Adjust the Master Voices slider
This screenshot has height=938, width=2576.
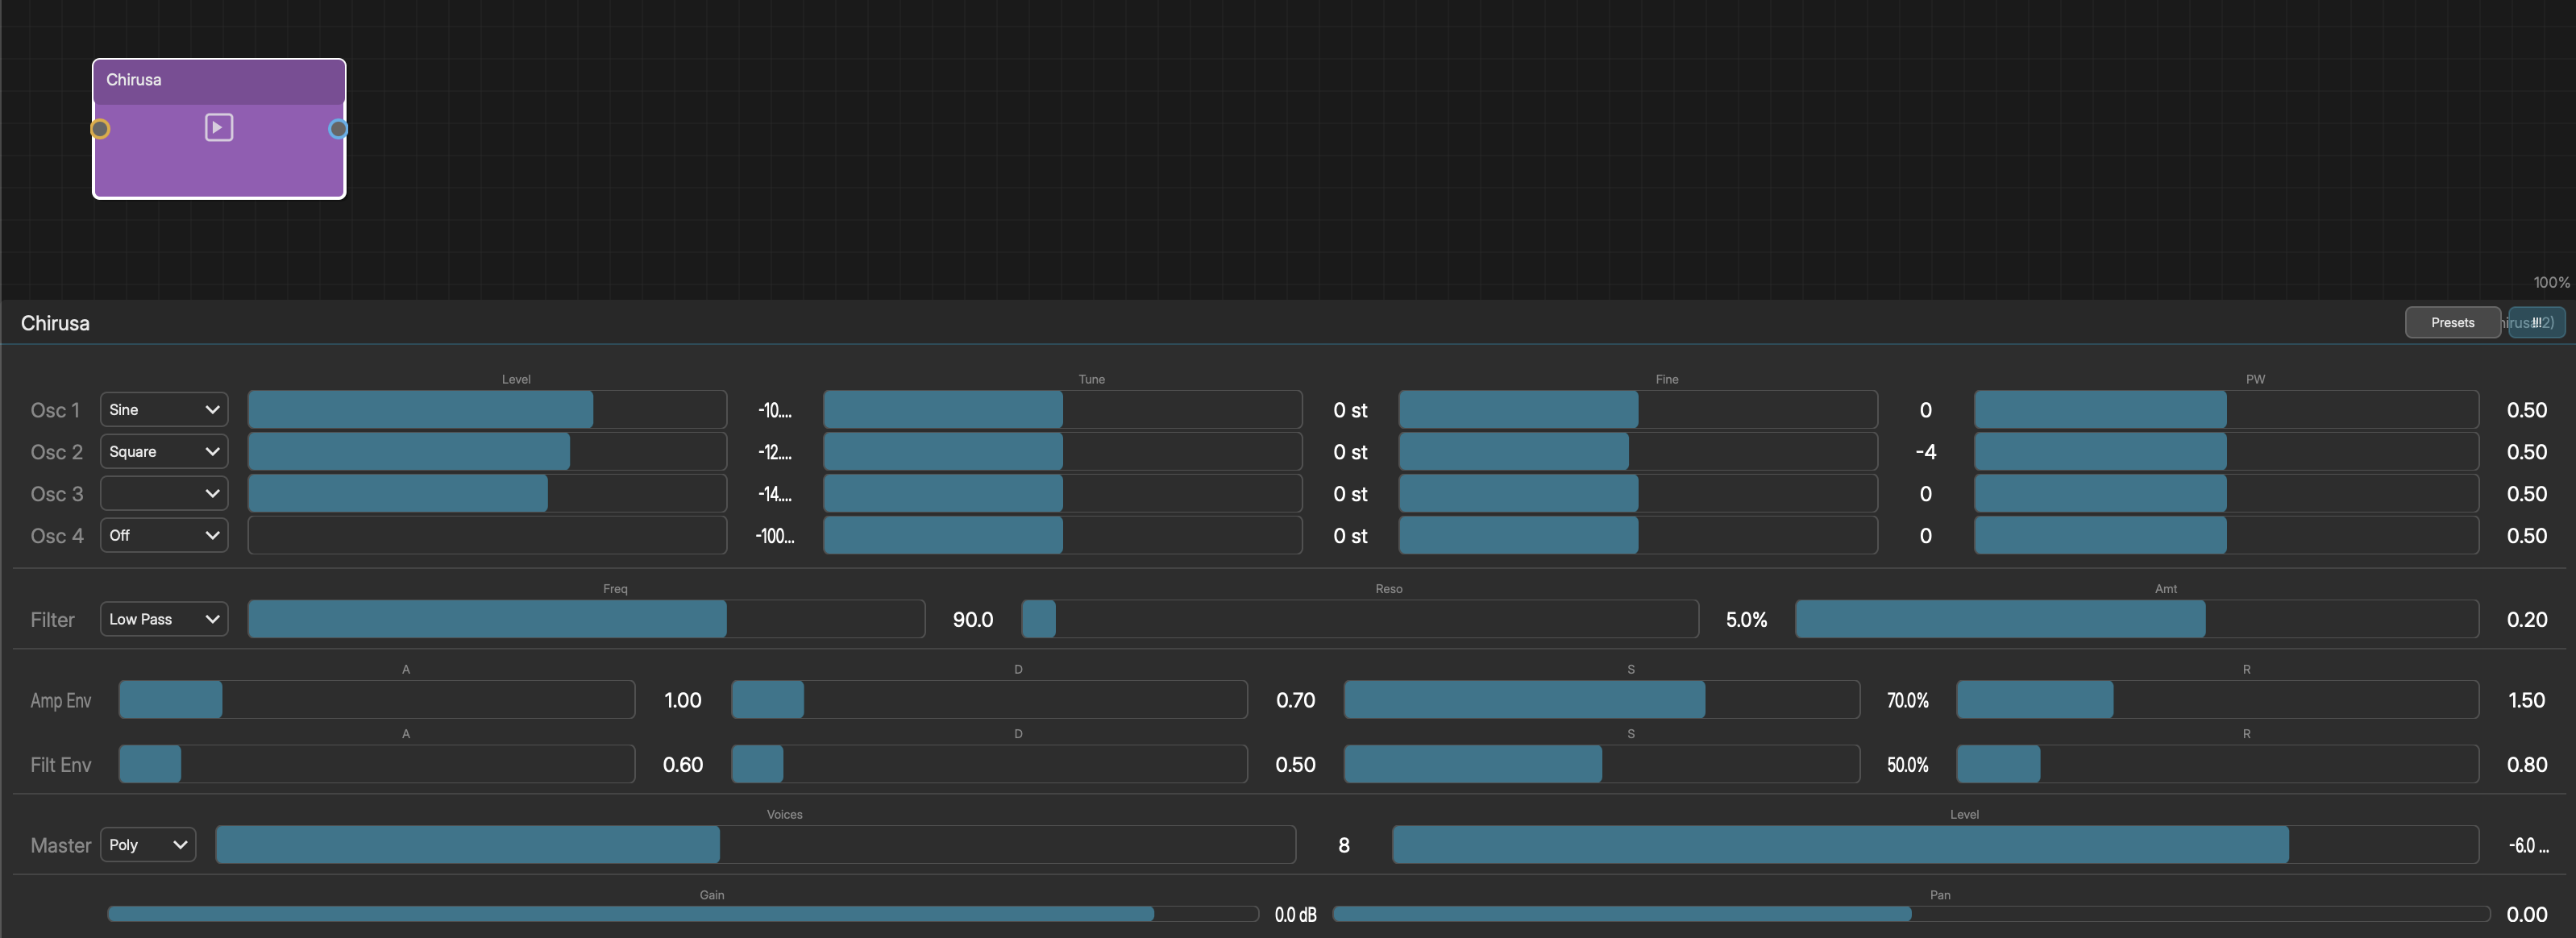click(x=756, y=845)
